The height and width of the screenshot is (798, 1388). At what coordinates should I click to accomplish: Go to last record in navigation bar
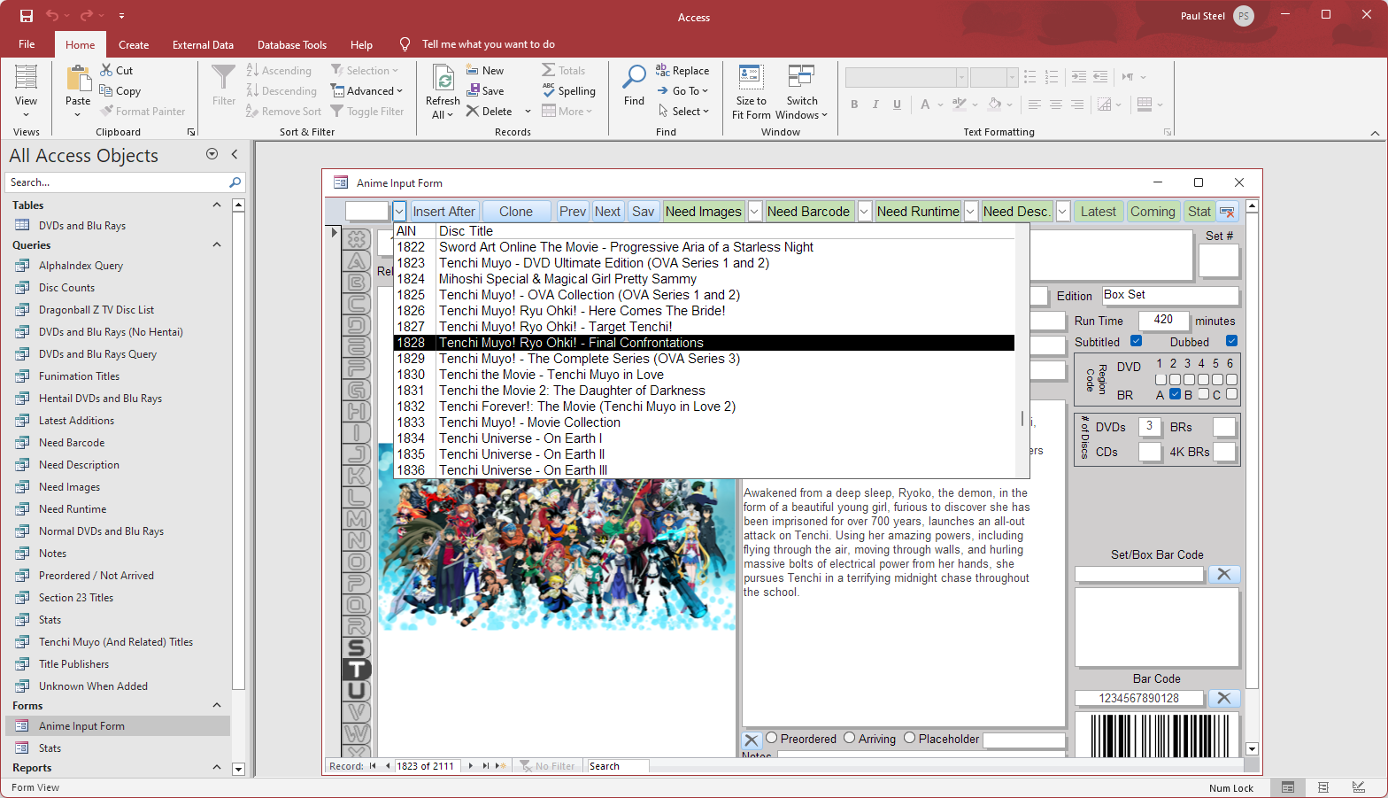(485, 766)
